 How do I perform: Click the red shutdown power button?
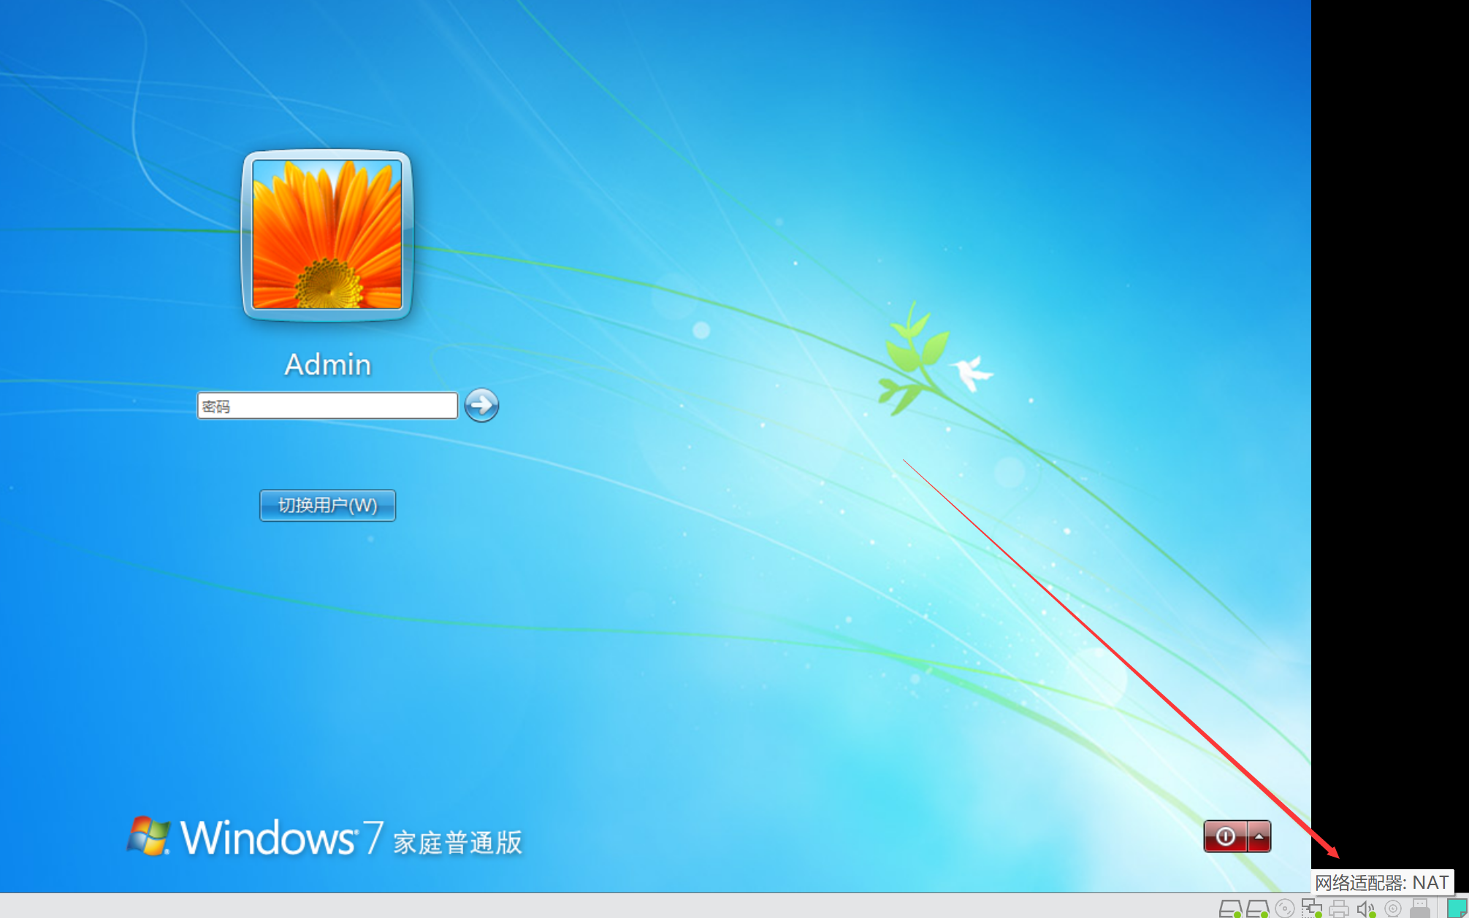coord(1226,836)
